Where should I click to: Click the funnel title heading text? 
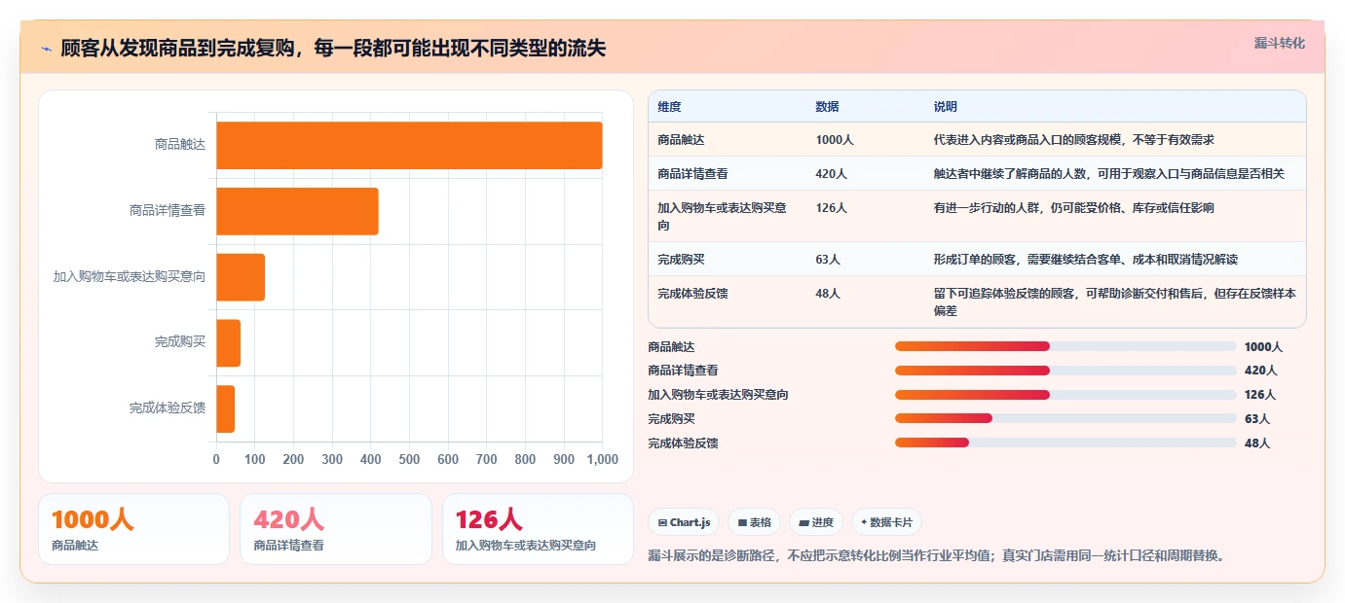coord(333,49)
